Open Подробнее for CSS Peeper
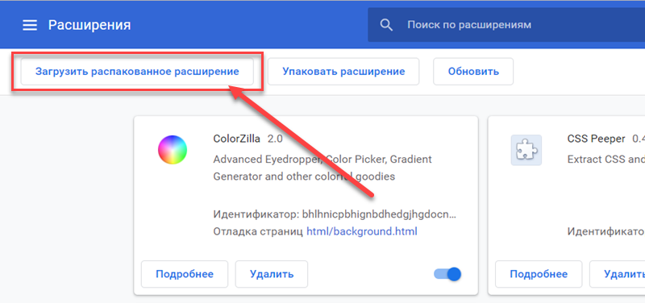This screenshot has width=645, height=303. (539, 274)
